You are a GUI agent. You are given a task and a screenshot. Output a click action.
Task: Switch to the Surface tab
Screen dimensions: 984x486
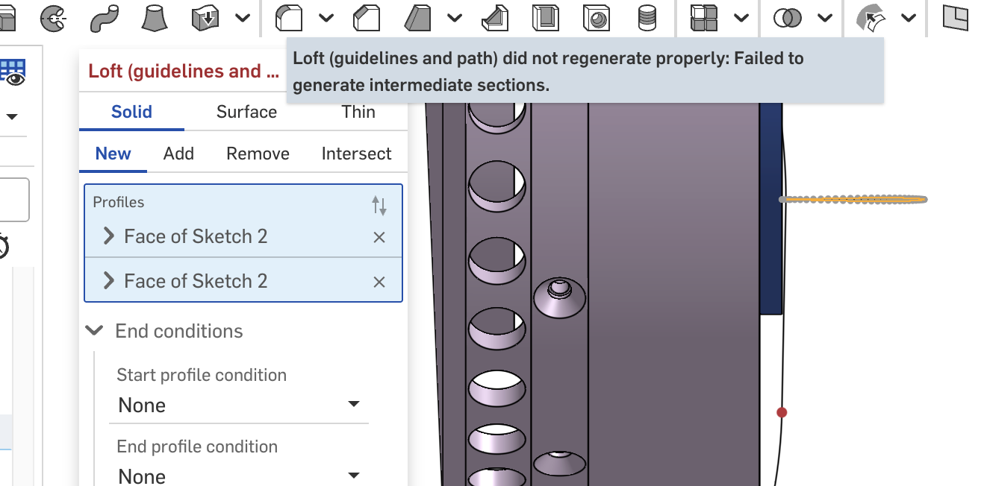pyautogui.click(x=246, y=112)
